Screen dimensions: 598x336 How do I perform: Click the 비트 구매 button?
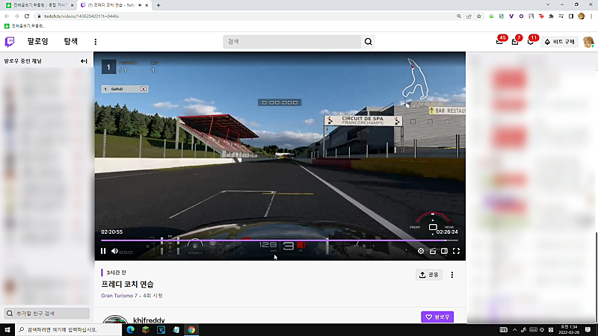pos(559,42)
